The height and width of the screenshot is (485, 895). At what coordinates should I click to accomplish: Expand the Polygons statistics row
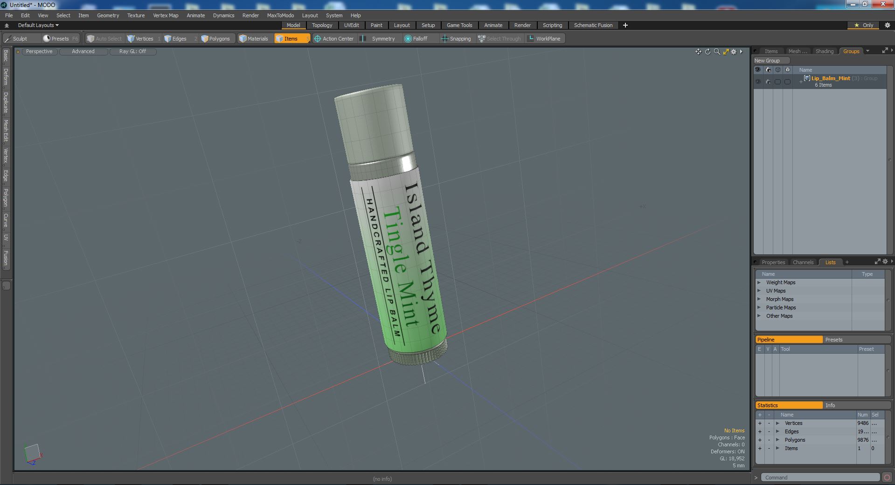click(x=777, y=440)
